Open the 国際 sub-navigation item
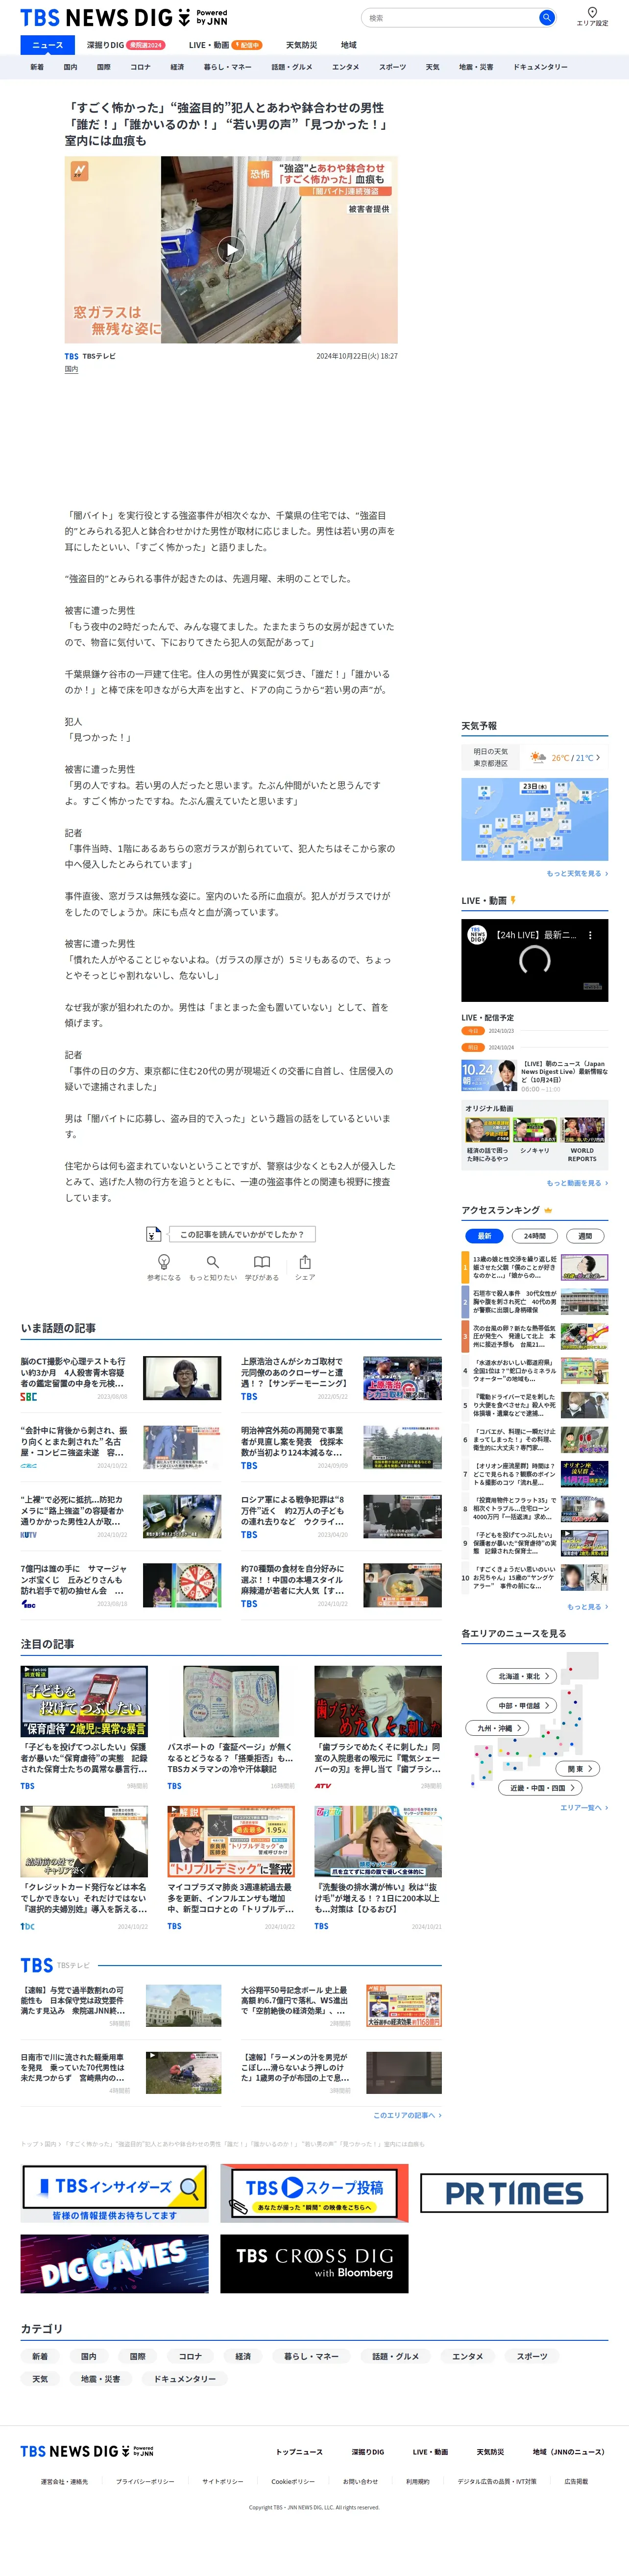Image resolution: width=629 pixels, height=2576 pixels. point(103,67)
